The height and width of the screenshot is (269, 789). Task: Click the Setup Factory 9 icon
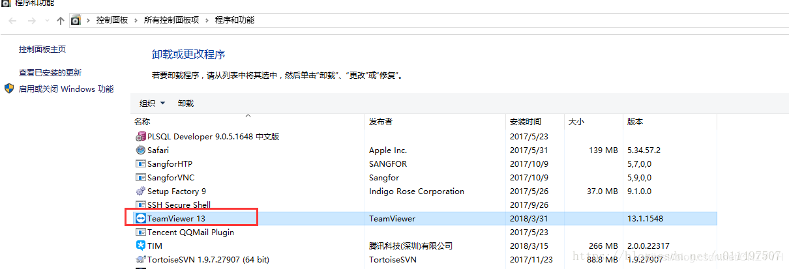point(140,191)
